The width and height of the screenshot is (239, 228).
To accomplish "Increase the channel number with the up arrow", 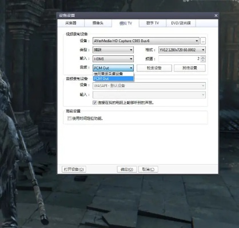I will click(203, 58).
